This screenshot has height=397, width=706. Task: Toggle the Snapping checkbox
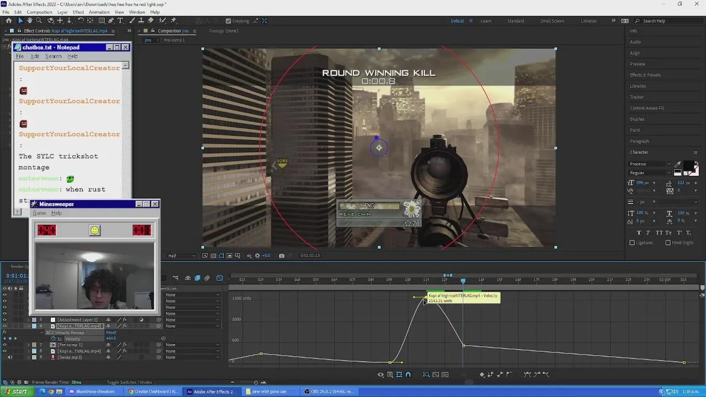[228, 21]
